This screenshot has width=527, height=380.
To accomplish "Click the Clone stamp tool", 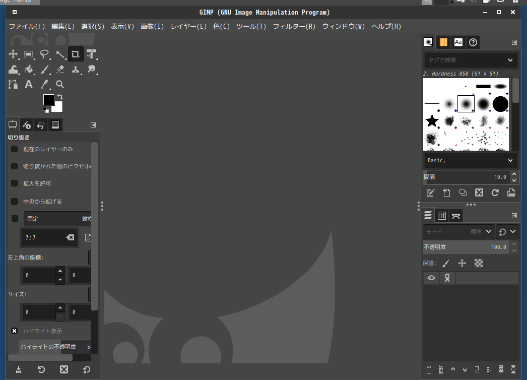I will click(x=76, y=70).
